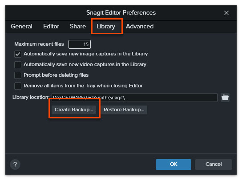Click the Create Backup button
The image size is (242, 180).
click(x=74, y=110)
